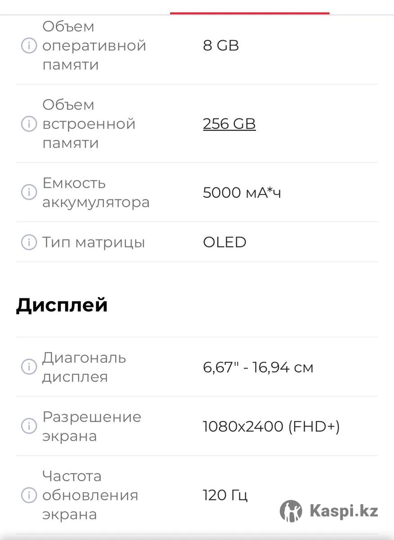Tap the 120 Гц refresh rate value
Viewport: 394px width, 540px height.
tap(225, 495)
